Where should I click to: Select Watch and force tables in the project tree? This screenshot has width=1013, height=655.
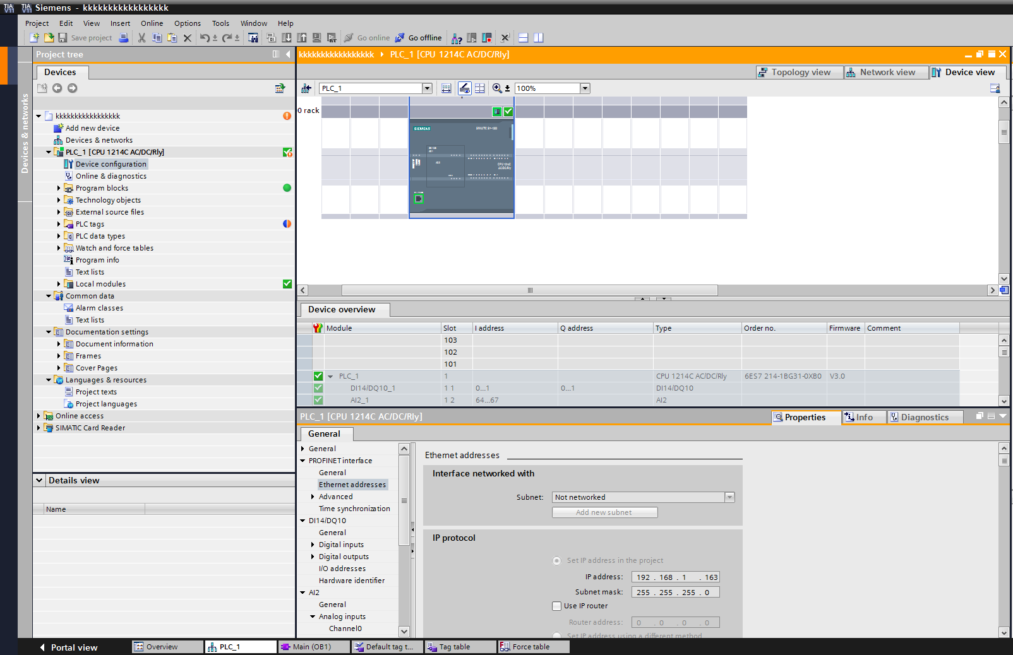pyautogui.click(x=114, y=248)
